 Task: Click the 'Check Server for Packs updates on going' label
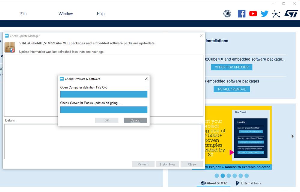coord(91,103)
